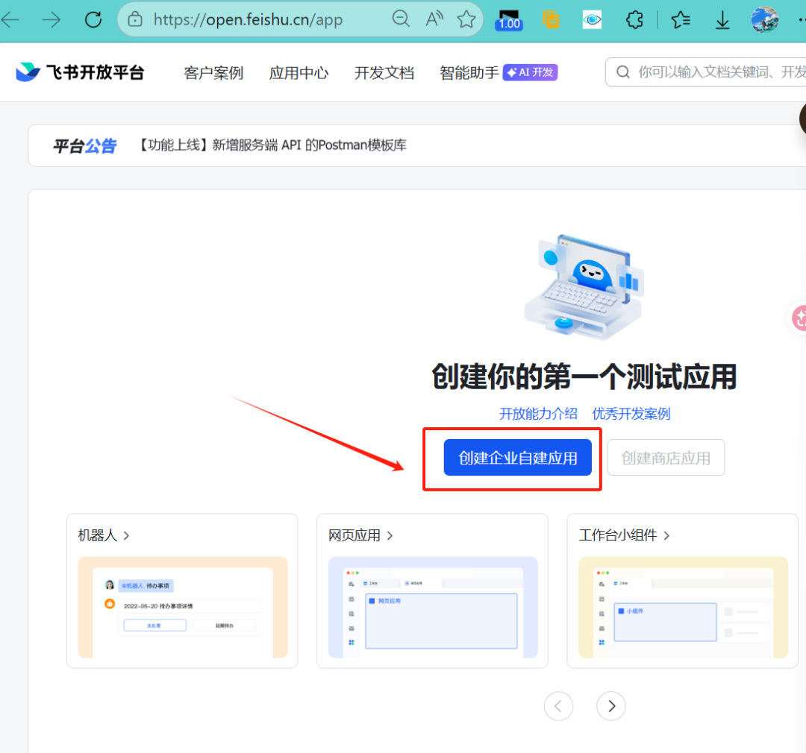
Task: Click the orange copy extension icon
Action: coord(551,20)
